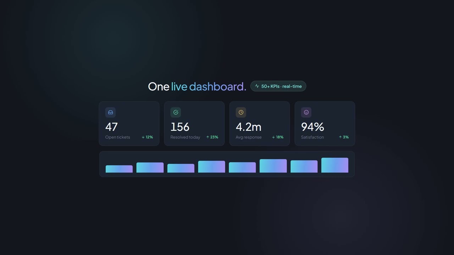Click the first and shortest chart bar
The height and width of the screenshot is (255, 454).
[x=119, y=169]
